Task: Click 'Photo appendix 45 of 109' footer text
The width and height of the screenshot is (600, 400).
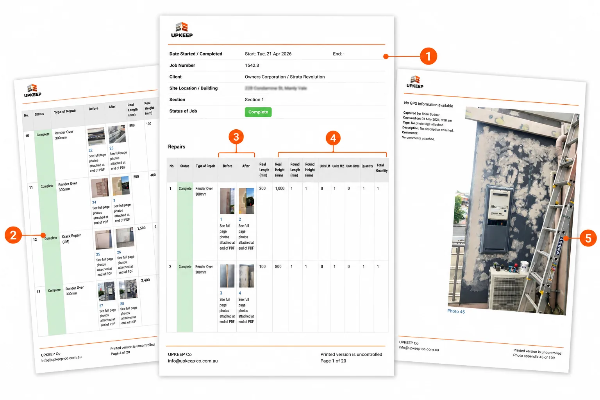Action: click(534, 356)
